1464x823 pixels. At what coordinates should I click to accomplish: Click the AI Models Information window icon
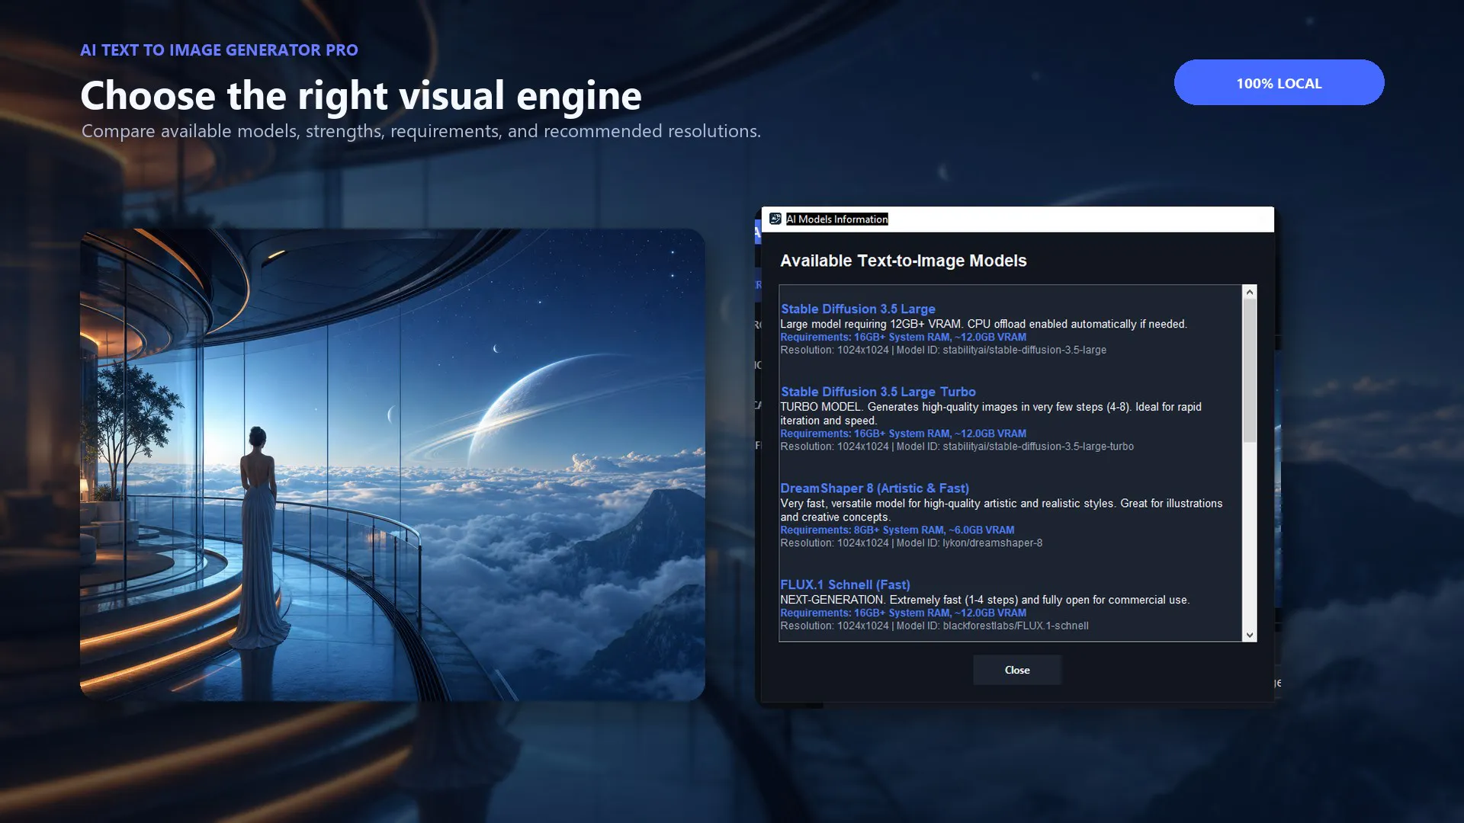pyautogui.click(x=775, y=219)
